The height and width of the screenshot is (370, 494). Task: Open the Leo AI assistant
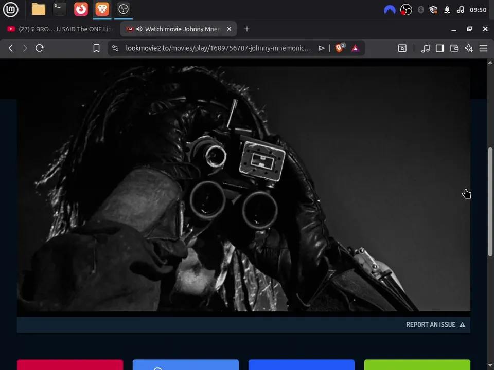point(469,48)
